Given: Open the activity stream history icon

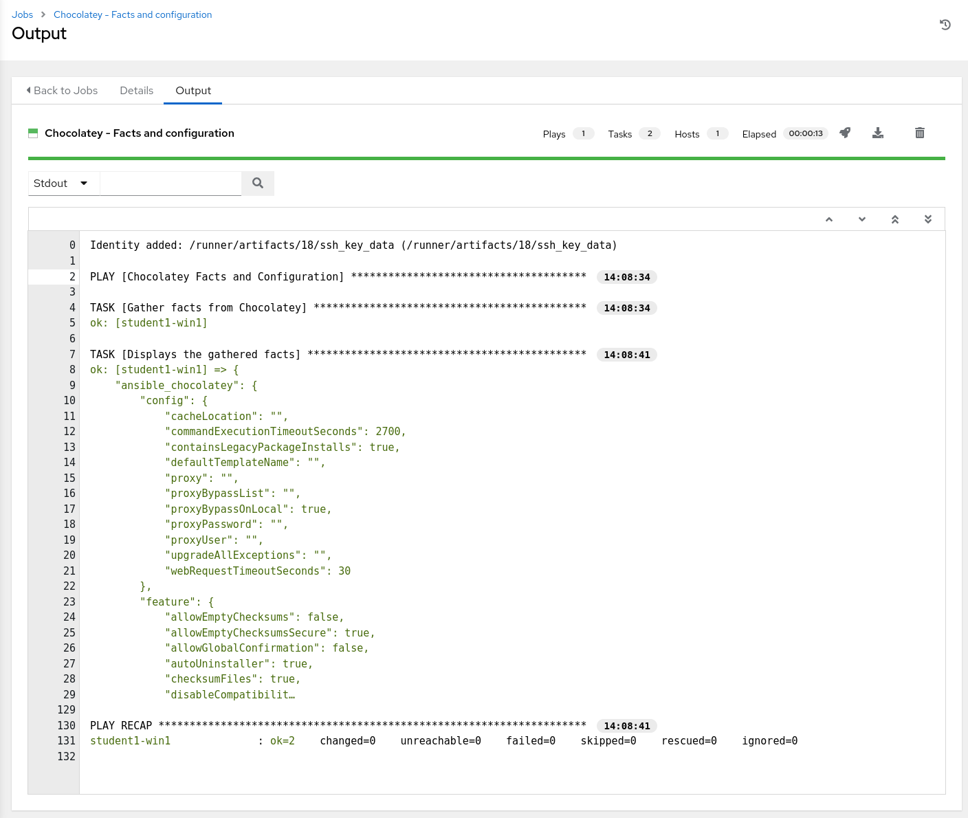Looking at the screenshot, I should click(x=945, y=25).
